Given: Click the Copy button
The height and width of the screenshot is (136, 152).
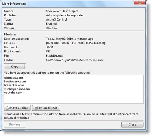Looking at the screenshot, I should (15, 67).
